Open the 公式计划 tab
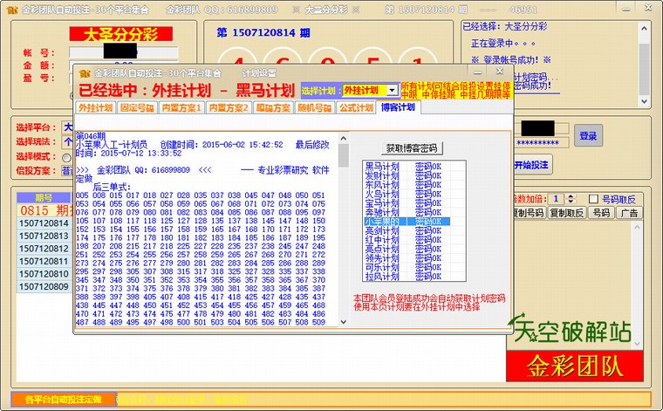The image size is (663, 411). [355, 108]
